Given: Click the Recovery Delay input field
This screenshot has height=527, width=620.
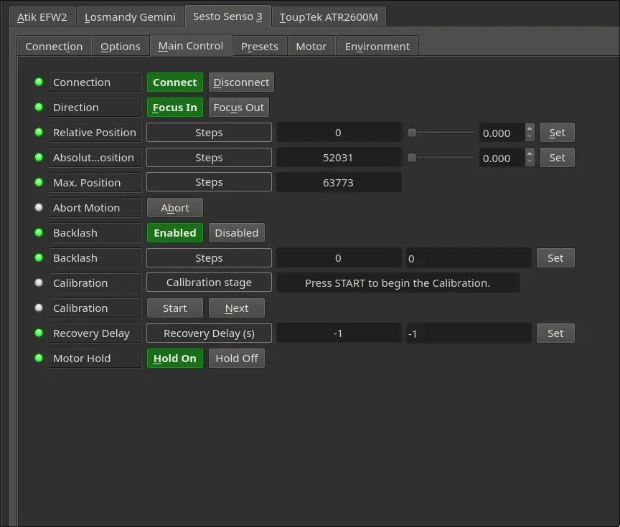Looking at the screenshot, I should click(x=469, y=334).
